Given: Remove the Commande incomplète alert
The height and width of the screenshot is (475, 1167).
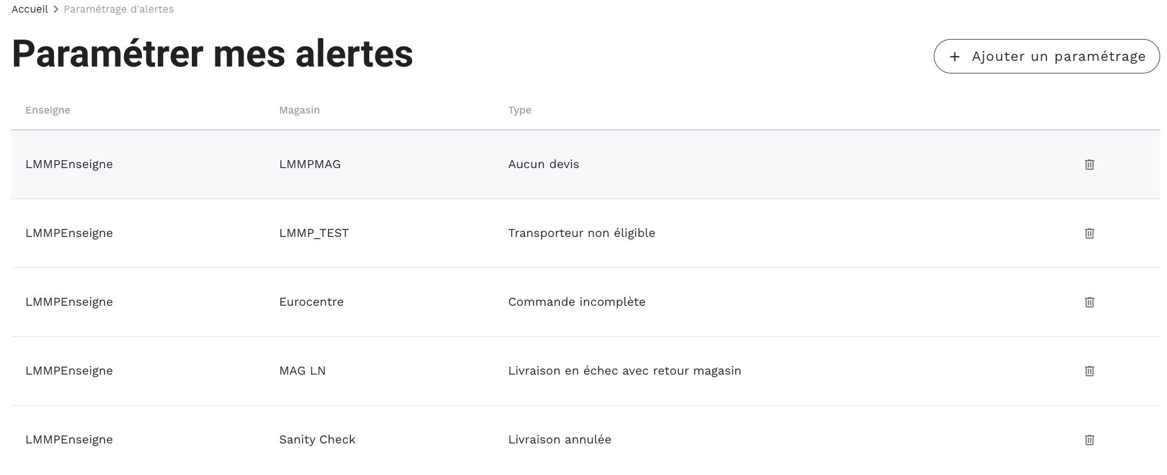Looking at the screenshot, I should (1089, 302).
